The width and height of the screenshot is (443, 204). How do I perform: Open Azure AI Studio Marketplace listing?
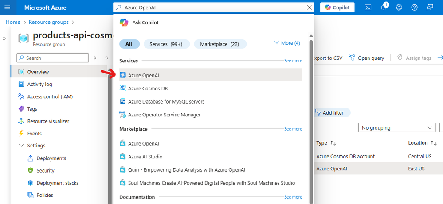coord(211,157)
